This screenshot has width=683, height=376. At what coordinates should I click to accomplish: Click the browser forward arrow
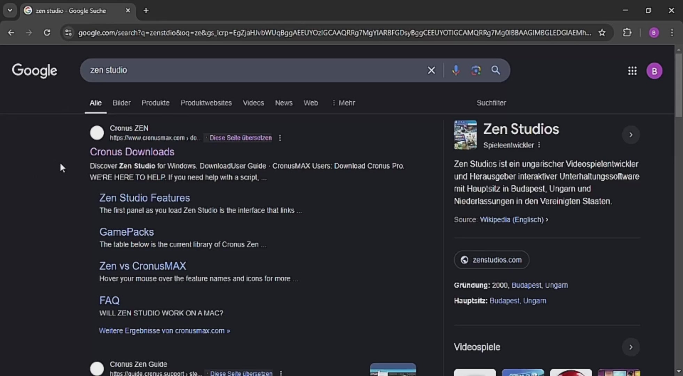pos(29,33)
